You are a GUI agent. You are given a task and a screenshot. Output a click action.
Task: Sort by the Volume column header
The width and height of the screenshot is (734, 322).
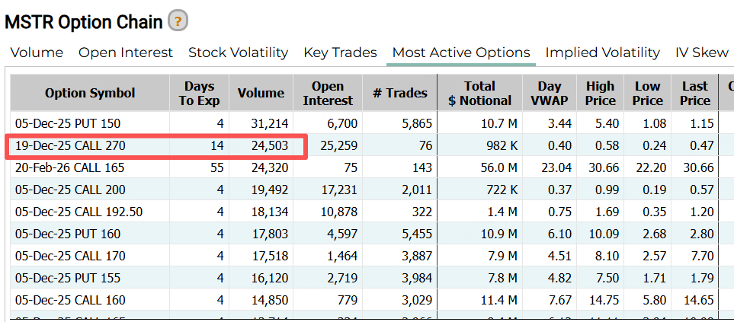pos(260,93)
